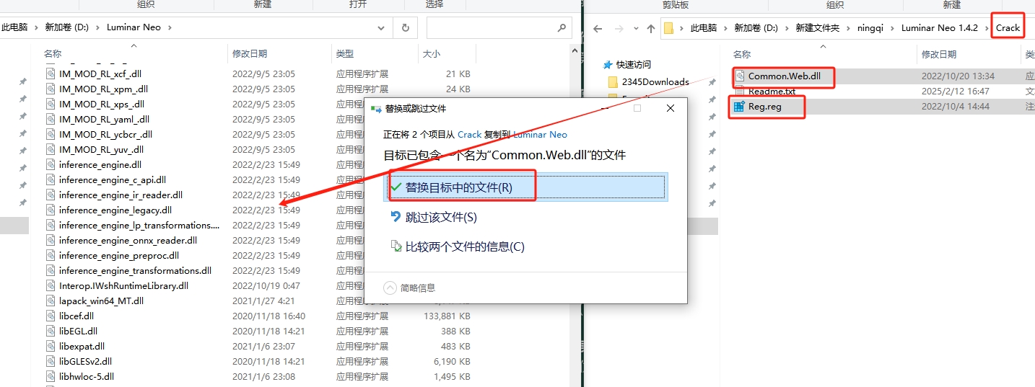Click file icon of inference_engine.dll
The height and width of the screenshot is (387, 1035).
[x=51, y=164]
